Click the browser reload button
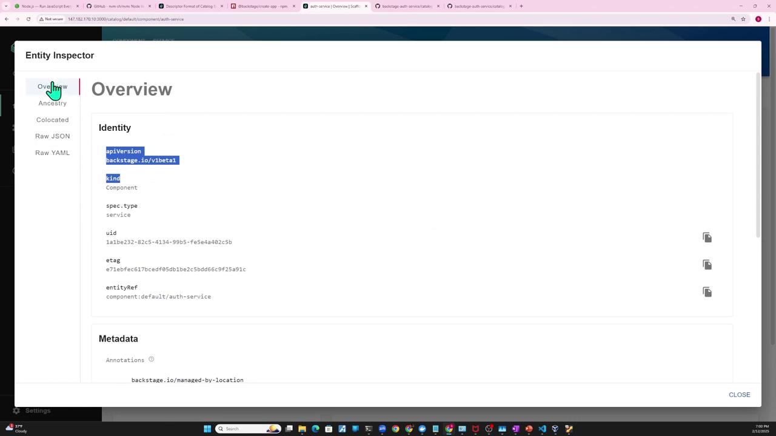Image resolution: width=776 pixels, height=436 pixels. pos(28,19)
